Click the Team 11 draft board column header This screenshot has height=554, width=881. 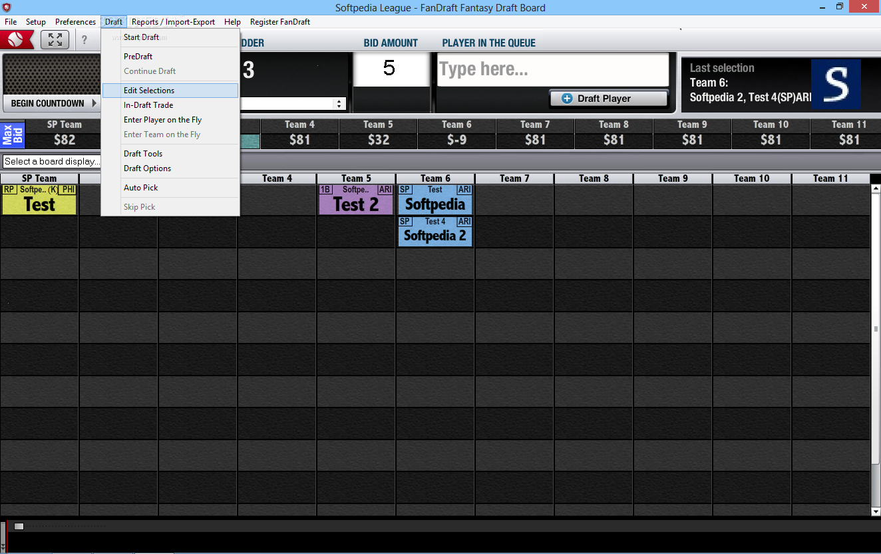click(831, 178)
